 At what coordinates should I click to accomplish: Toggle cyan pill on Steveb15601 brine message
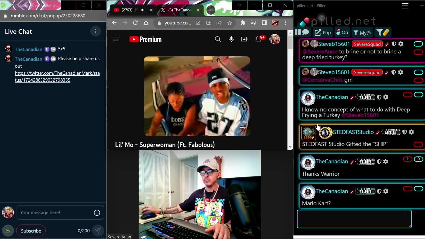(418, 44)
